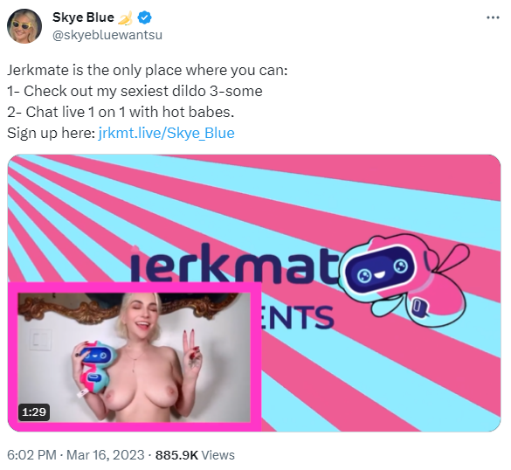Click the partial ENTS text in the video

[298, 317]
